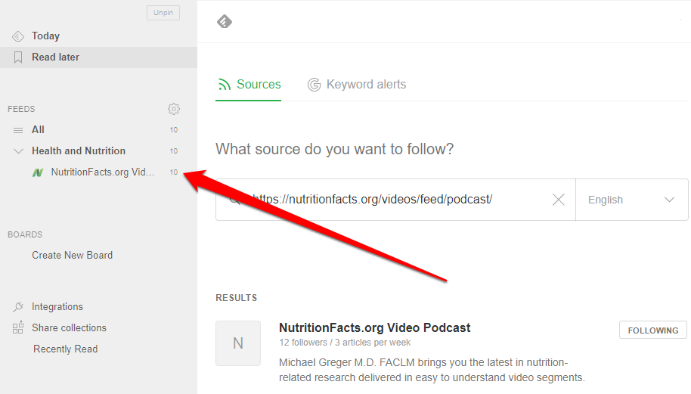The width and height of the screenshot is (691, 394).
Task: Click the Feedly logo icon at top
Action: (225, 21)
